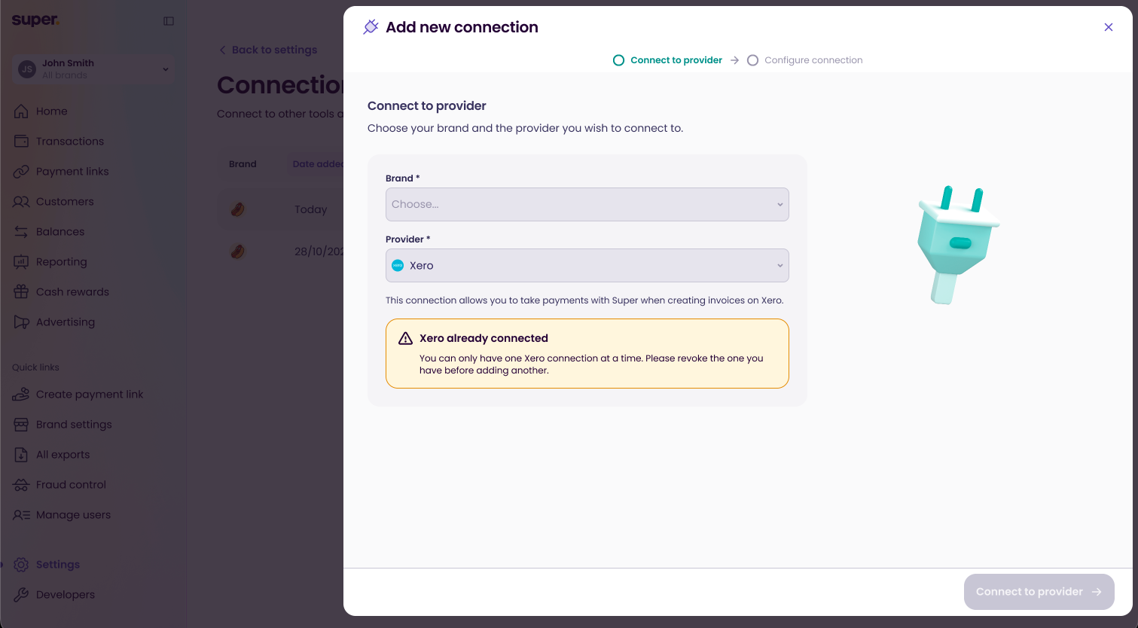Click the Customers people icon

21,202
